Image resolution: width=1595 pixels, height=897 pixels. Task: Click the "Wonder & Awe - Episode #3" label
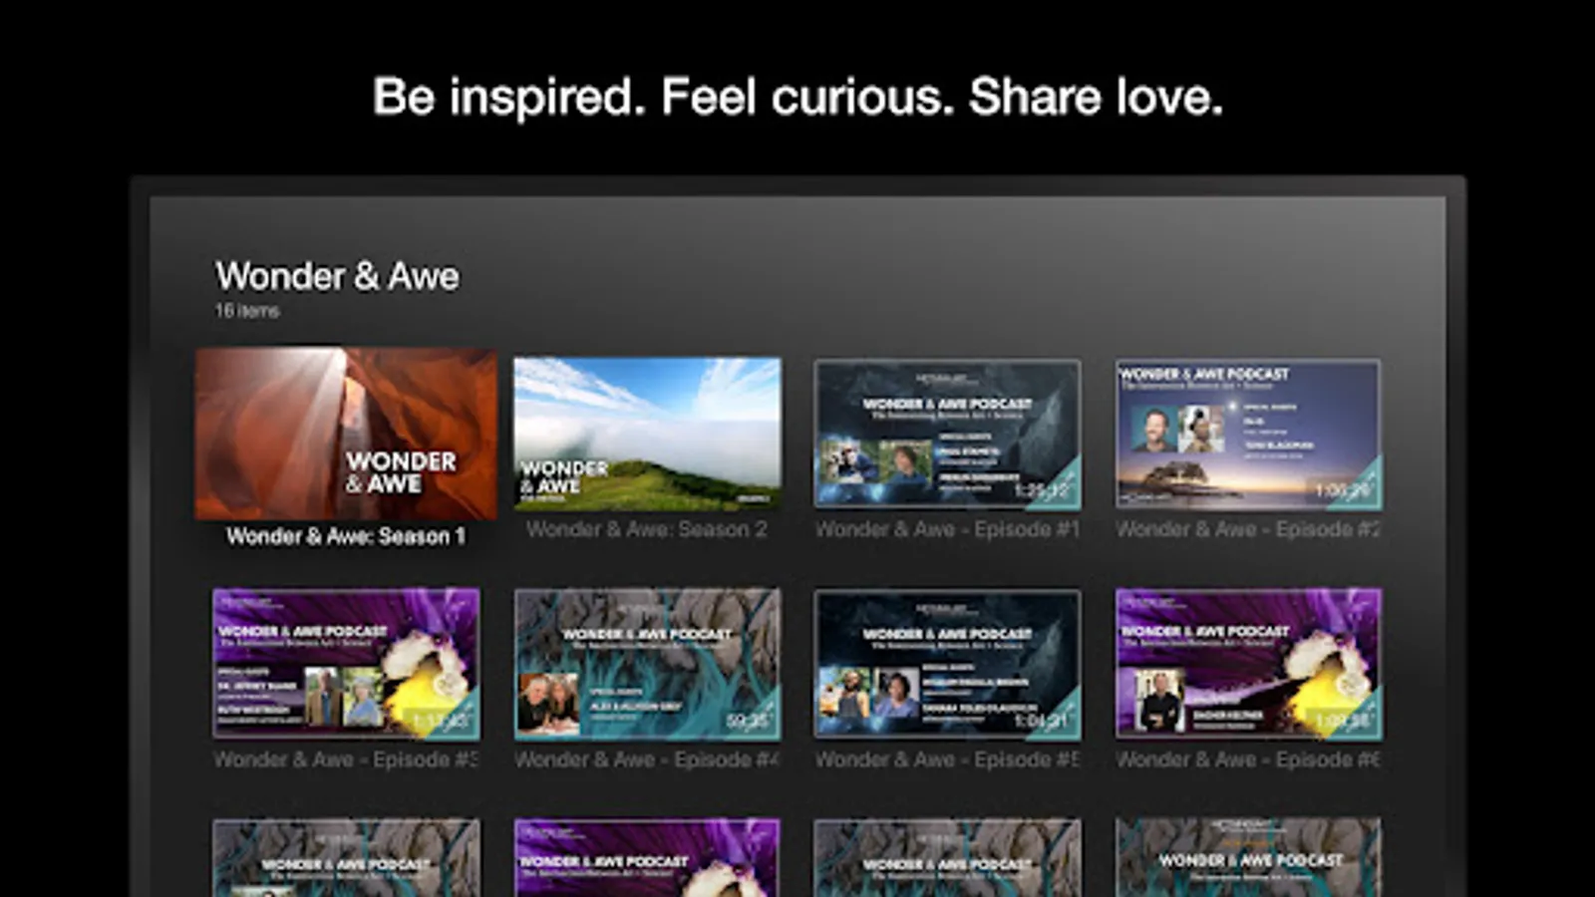coord(346,759)
